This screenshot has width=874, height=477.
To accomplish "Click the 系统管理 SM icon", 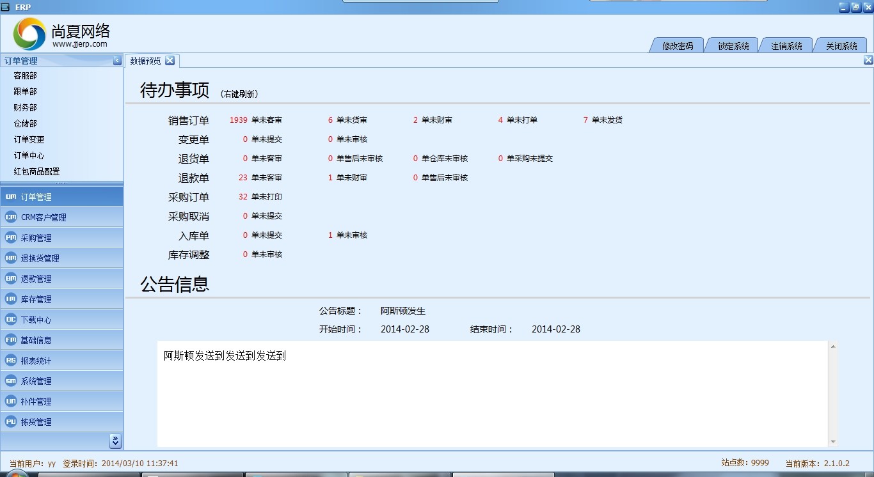I will 10,381.
